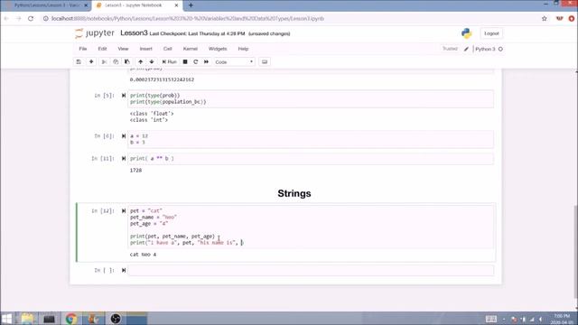Viewport: 578px width, 325px height.
Task: Open File Explorer from taskbar
Action: tap(27, 319)
